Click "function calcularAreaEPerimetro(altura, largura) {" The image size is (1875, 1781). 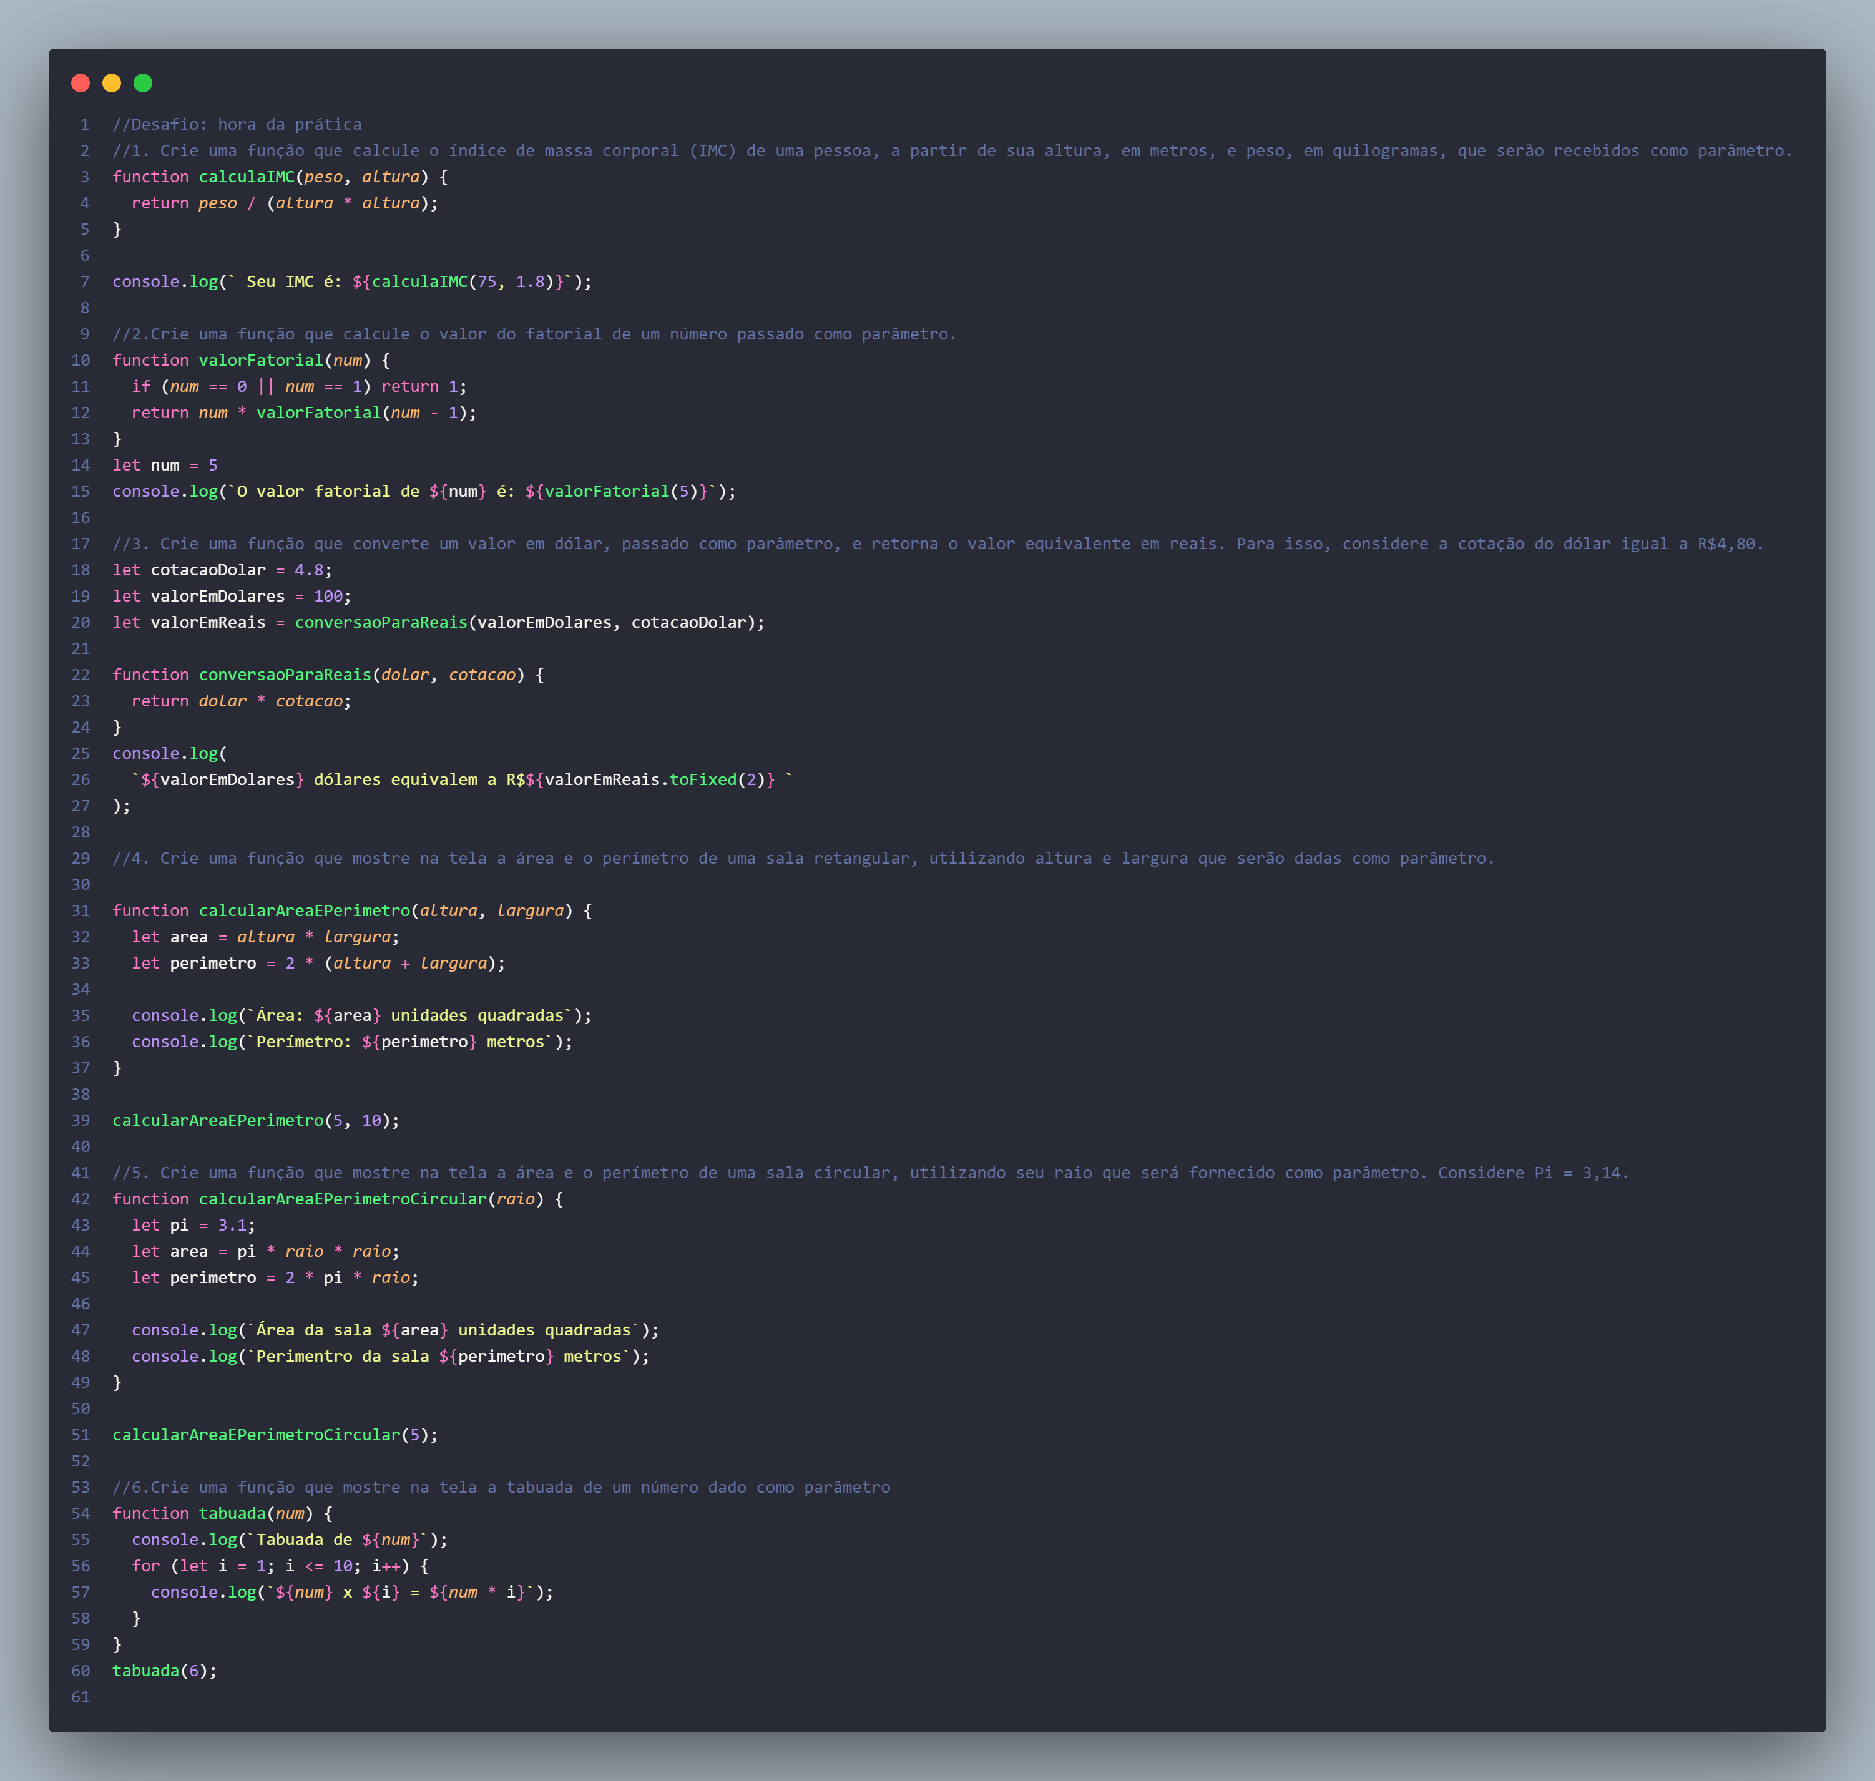(x=352, y=910)
